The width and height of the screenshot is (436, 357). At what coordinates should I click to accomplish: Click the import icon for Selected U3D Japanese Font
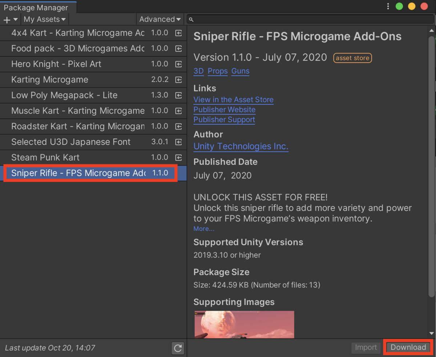[178, 142]
